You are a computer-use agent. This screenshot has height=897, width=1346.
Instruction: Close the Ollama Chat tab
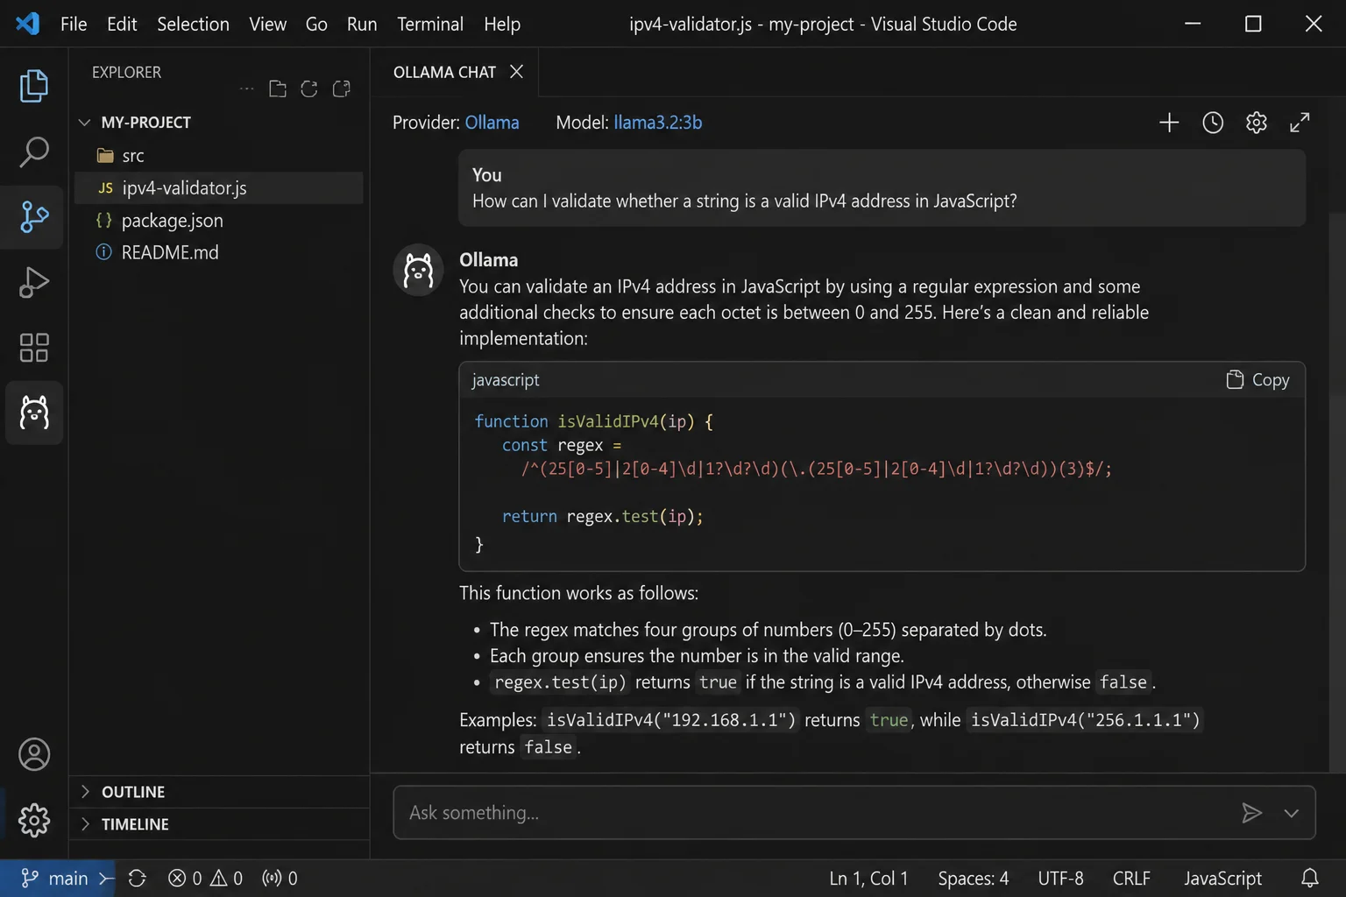[517, 72]
